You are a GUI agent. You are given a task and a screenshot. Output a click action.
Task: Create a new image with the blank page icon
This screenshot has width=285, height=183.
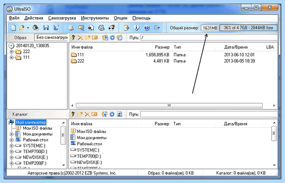(13, 28)
